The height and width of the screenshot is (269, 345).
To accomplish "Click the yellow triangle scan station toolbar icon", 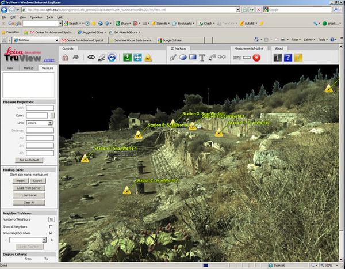I will coord(148,58).
